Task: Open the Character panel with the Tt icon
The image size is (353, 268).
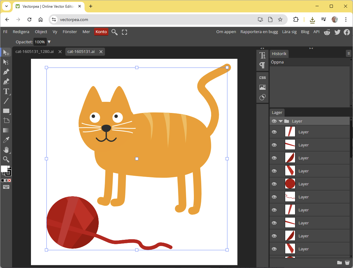Action: pos(262,56)
